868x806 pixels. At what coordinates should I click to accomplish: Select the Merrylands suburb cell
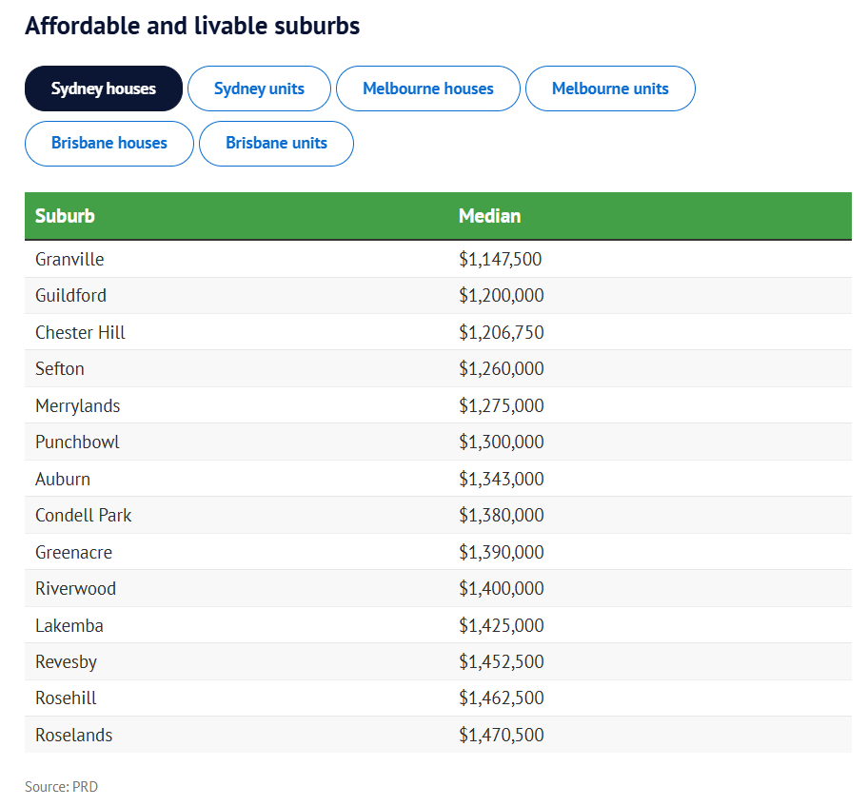coord(77,405)
